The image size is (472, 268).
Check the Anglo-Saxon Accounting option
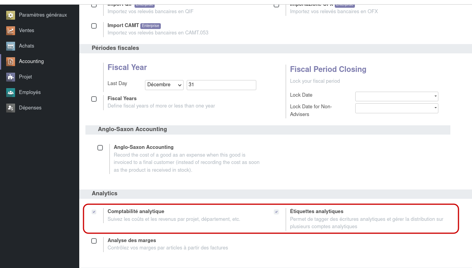click(x=100, y=147)
